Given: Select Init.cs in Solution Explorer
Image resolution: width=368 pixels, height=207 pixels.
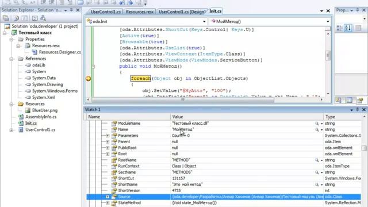Looking at the screenshot, I should coord(30,123).
